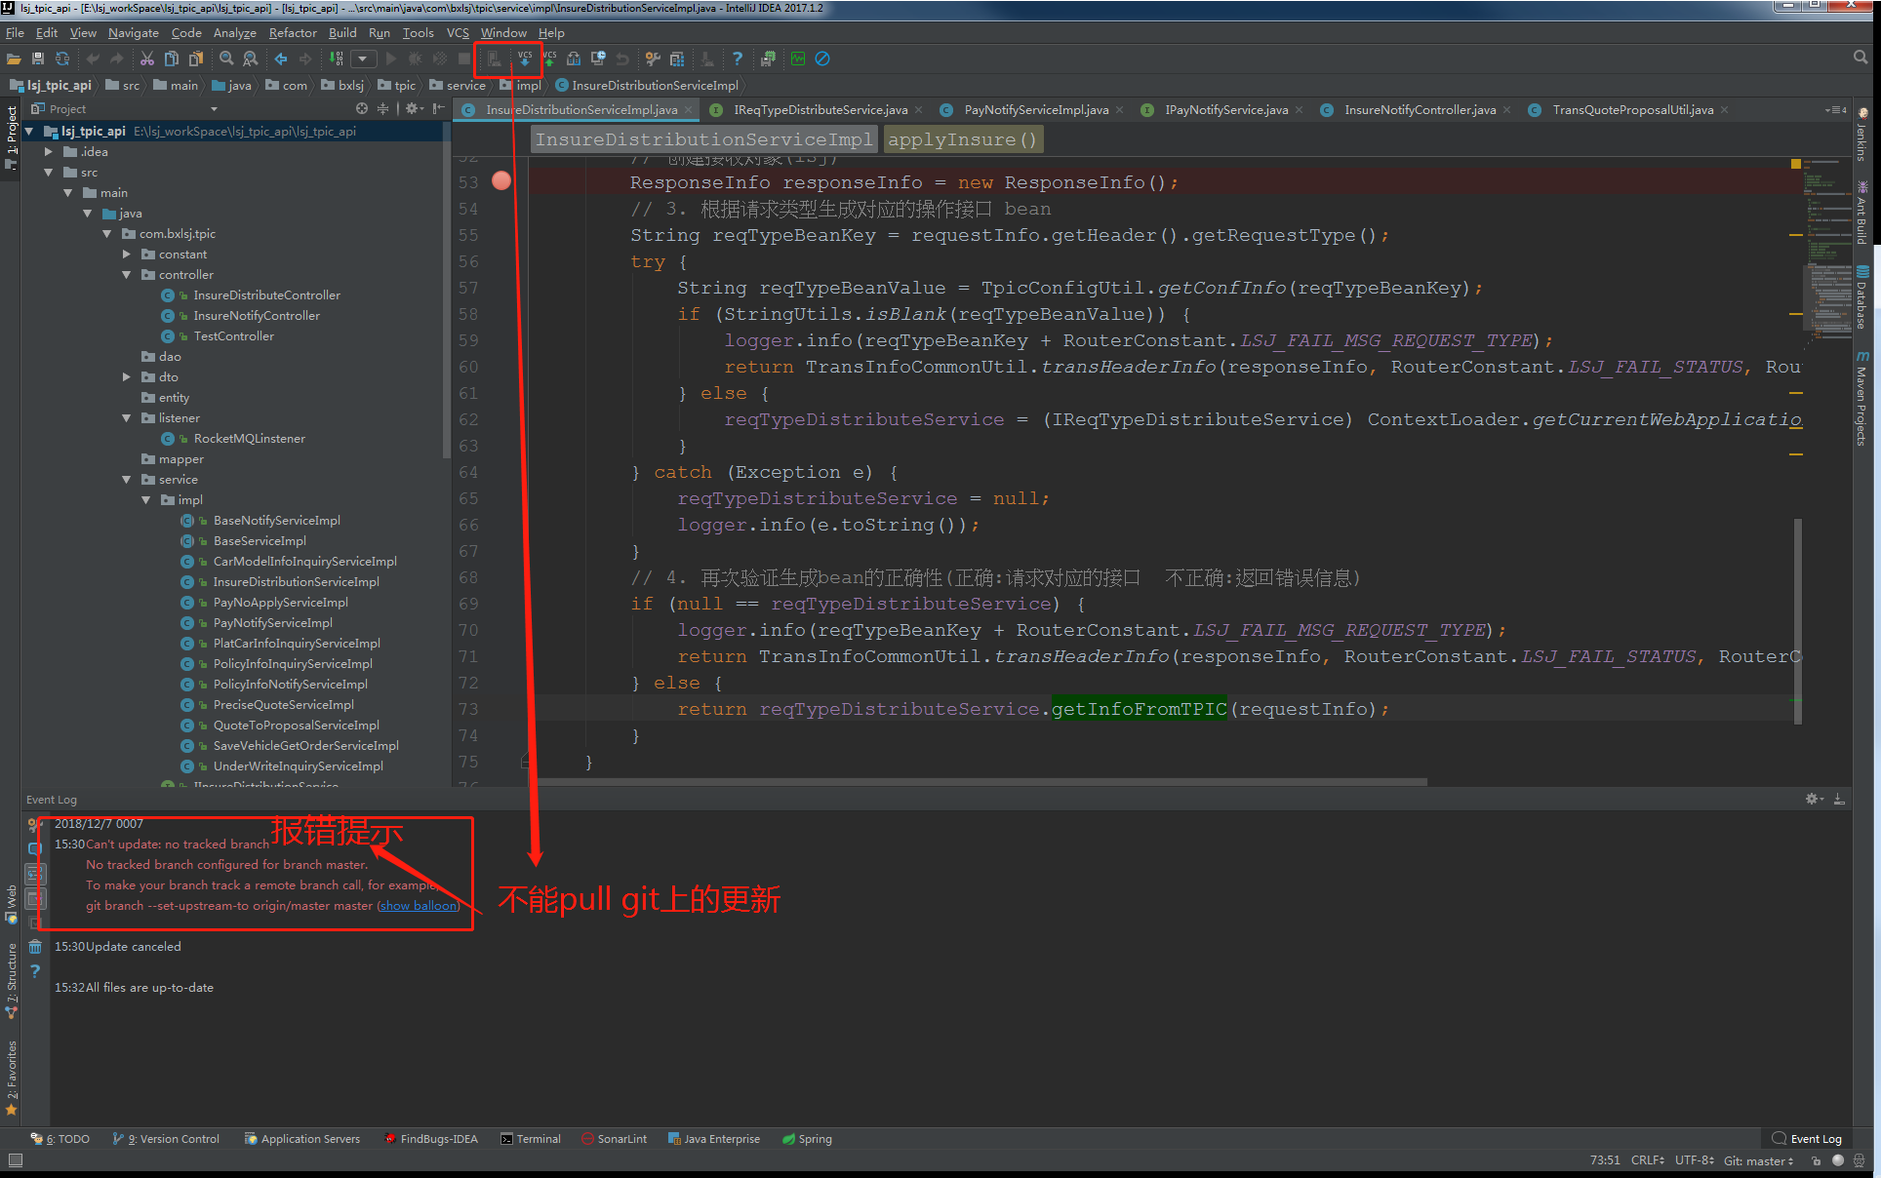Click the show balloon link

point(418,905)
